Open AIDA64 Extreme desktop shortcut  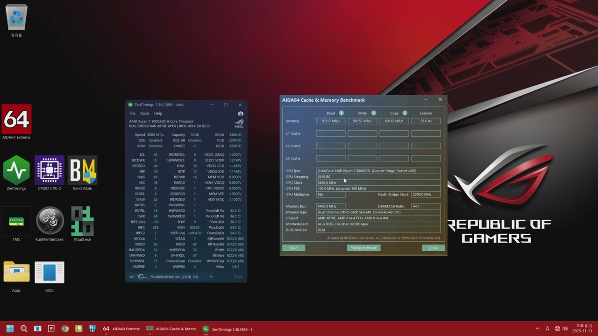(x=16, y=122)
